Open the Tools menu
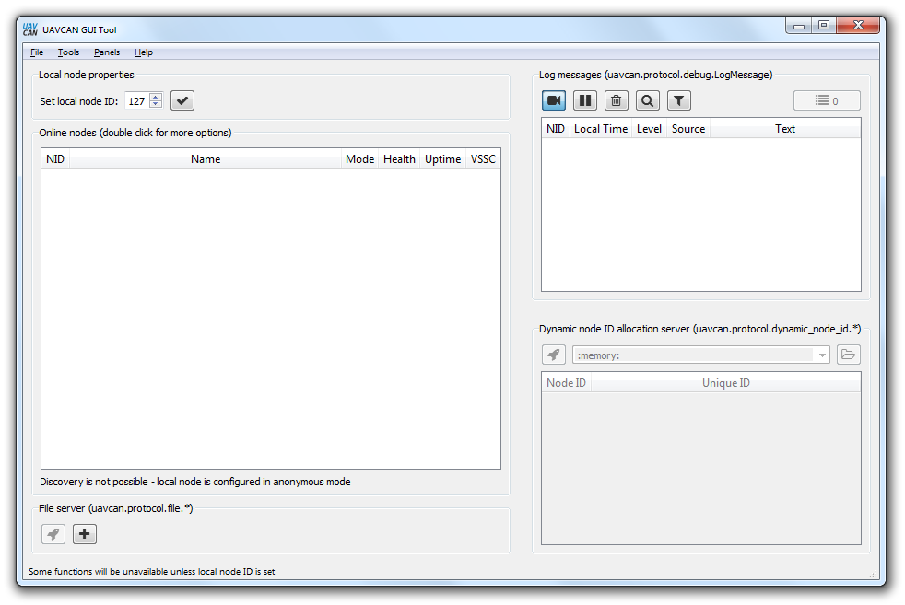This screenshot has width=905, height=605. tap(68, 52)
